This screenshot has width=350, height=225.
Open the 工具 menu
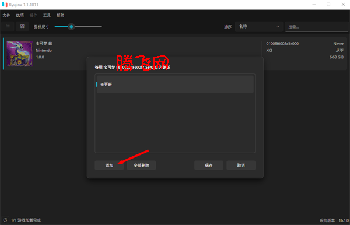pos(47,15)
